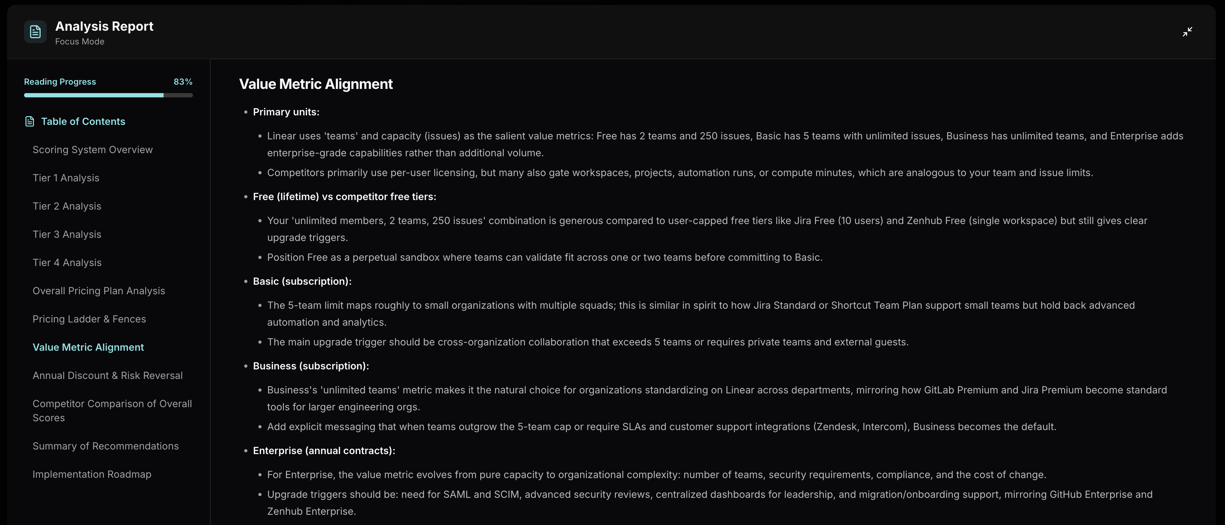Click the reading progress bar
This screenshot has height=525, width=1225.
pyautogui.click(x=108, y=95)
